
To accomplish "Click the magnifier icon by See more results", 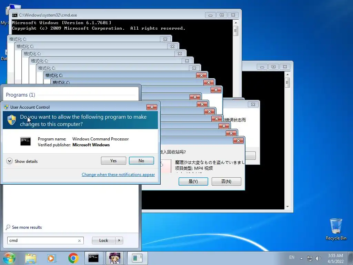I will 8,227.
